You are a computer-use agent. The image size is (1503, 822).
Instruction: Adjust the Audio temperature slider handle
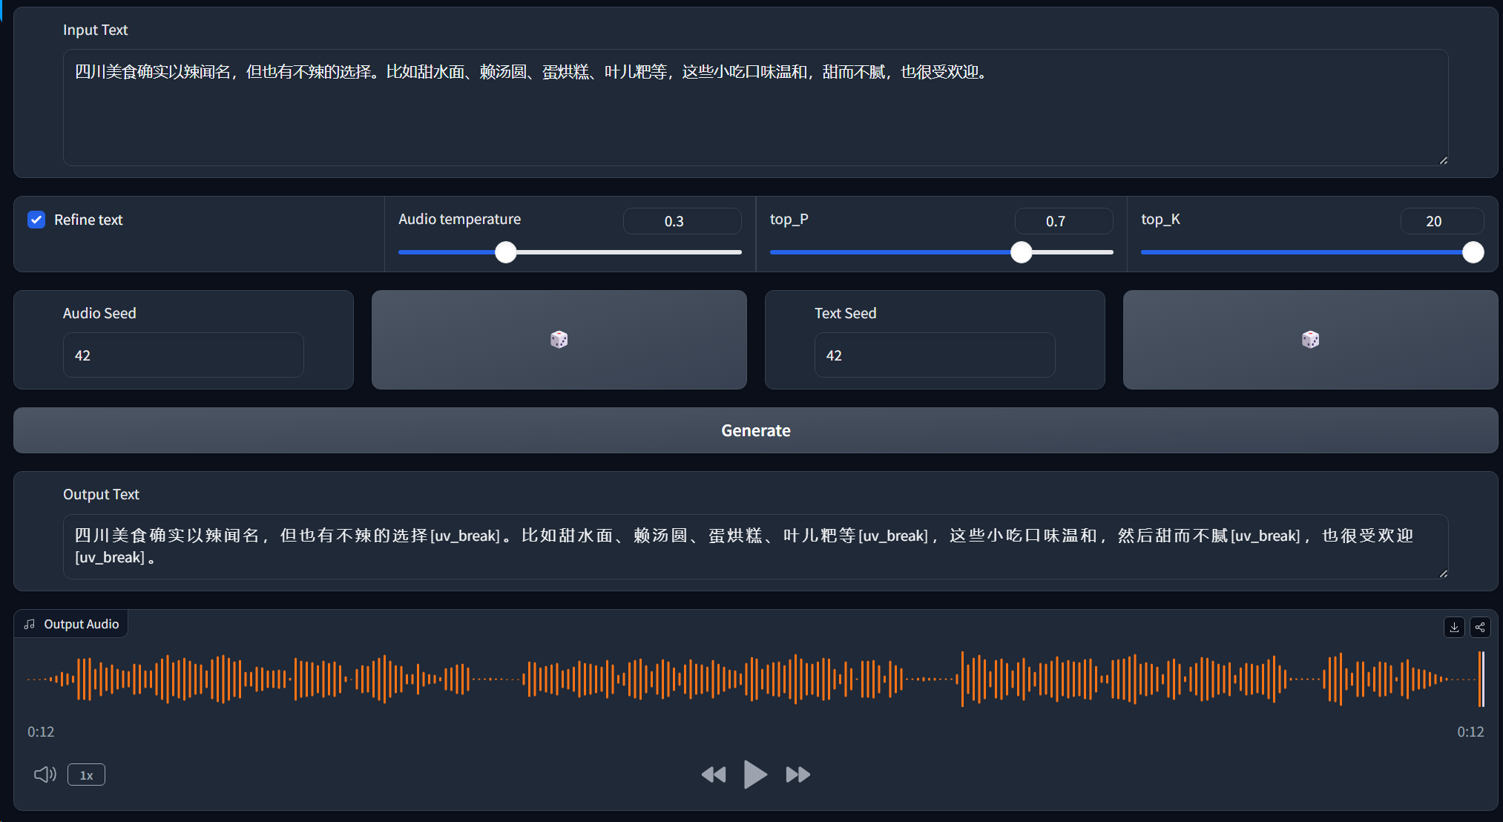click(x=506, y=252)
